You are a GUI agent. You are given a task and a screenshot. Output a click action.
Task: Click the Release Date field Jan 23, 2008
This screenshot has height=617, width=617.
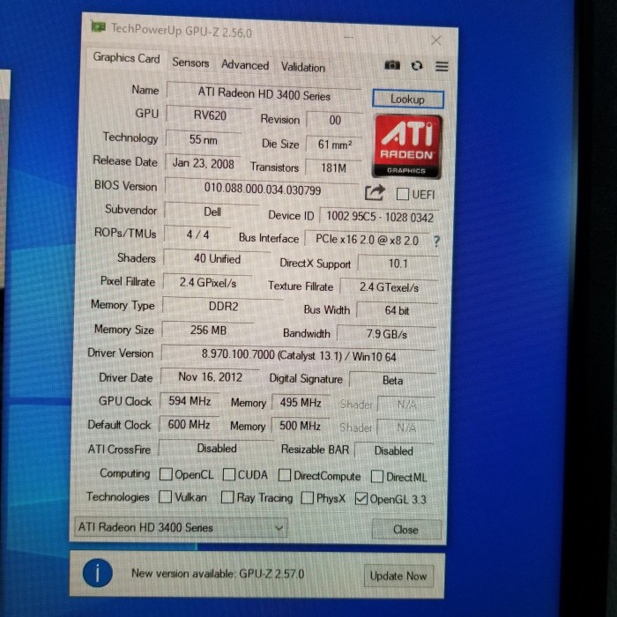203,163
